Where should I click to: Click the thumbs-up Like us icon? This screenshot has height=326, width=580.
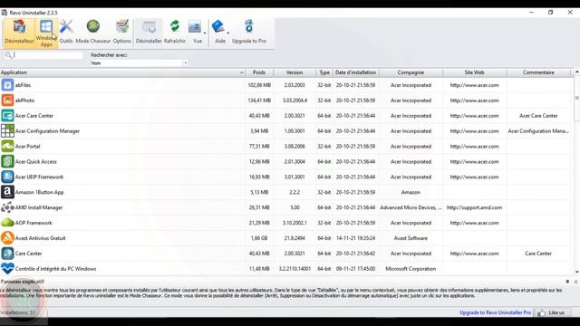(541, 312)
